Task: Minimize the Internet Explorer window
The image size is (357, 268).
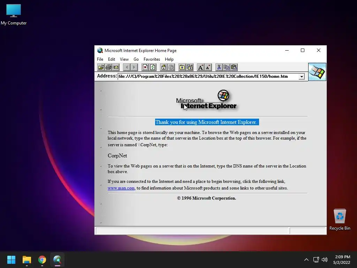Action: point(287,50)
